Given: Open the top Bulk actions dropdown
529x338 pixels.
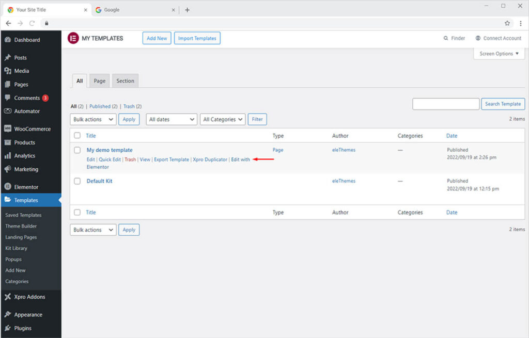Looking at the screenshot, I should pos(93,119).
